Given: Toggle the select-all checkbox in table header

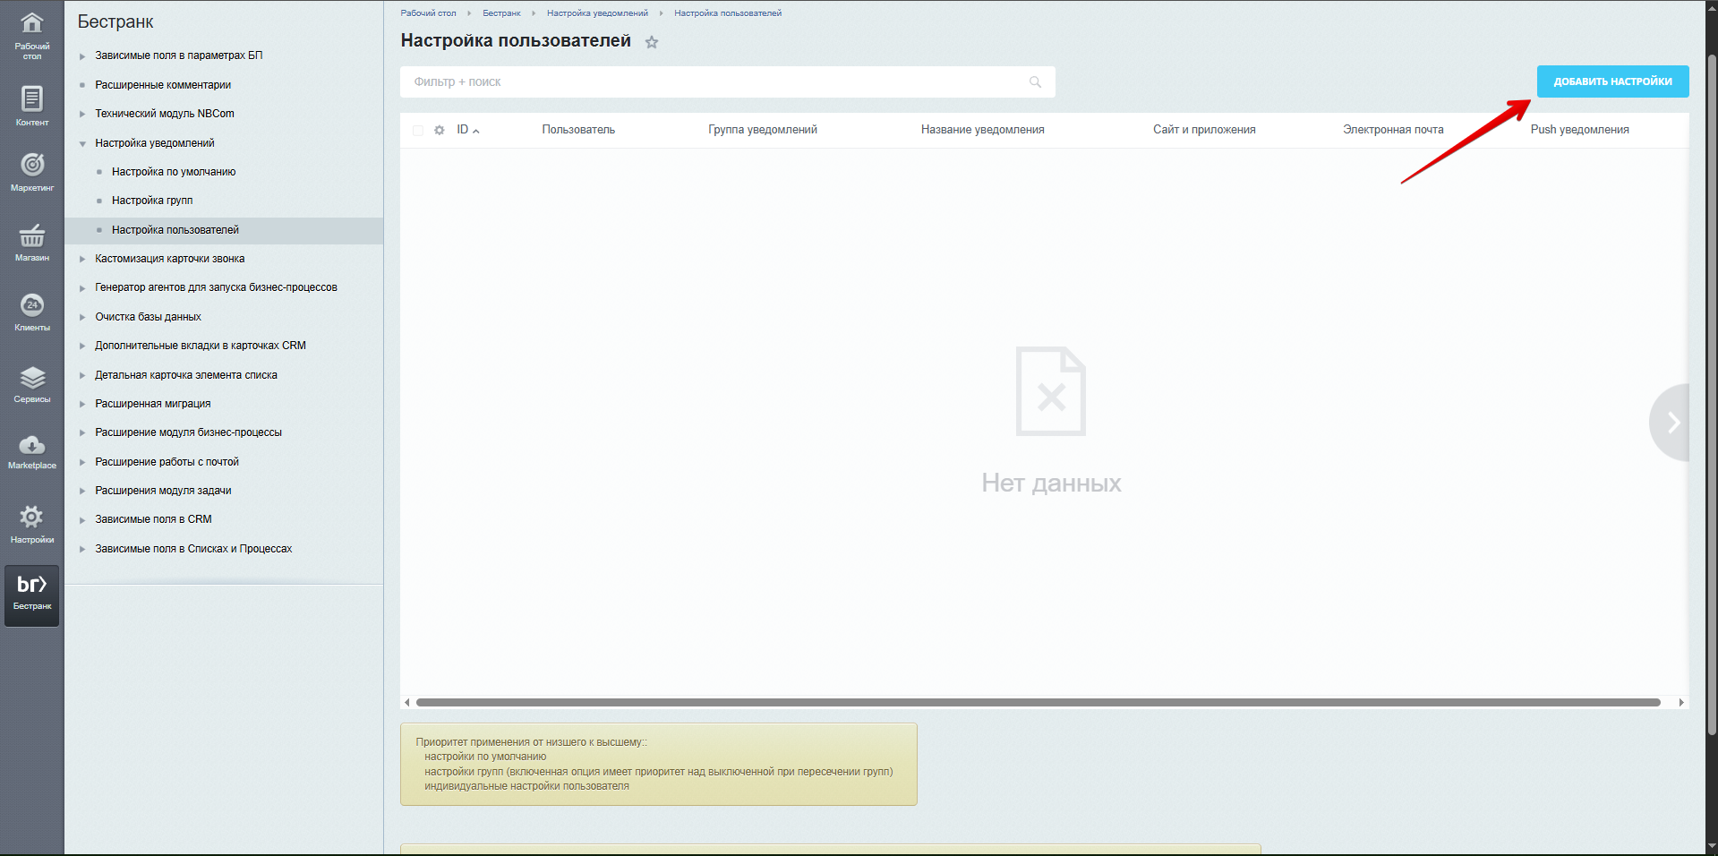Looking at the screenshot, I should pos(418,131).
